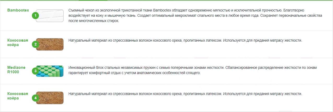333x112 pixels.
Task: Select the Bambootex layer title
Action: tap(18, 10)
